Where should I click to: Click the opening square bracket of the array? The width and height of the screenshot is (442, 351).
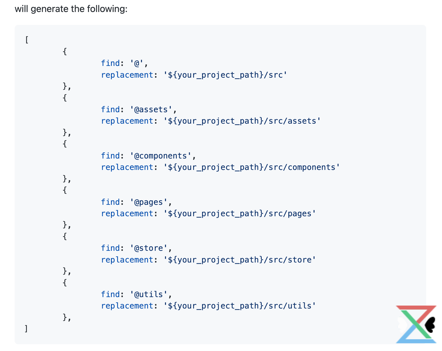pos(27,40)
